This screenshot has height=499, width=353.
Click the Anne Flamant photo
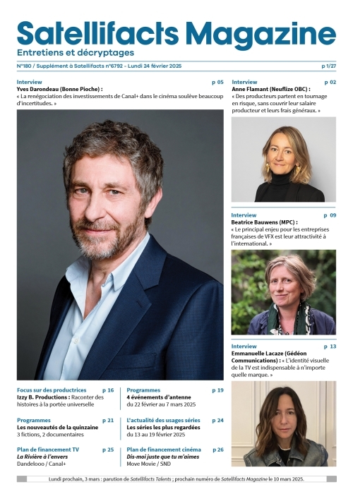click(x=284, y=160)
